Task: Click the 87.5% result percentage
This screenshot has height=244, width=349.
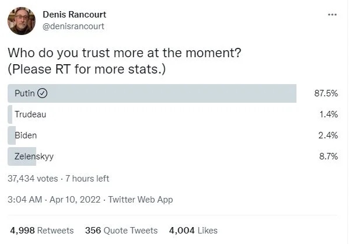Action: 326,93
